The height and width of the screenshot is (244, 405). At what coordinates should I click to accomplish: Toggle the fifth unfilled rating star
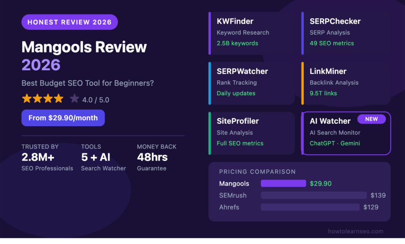(x=74, y=98)
